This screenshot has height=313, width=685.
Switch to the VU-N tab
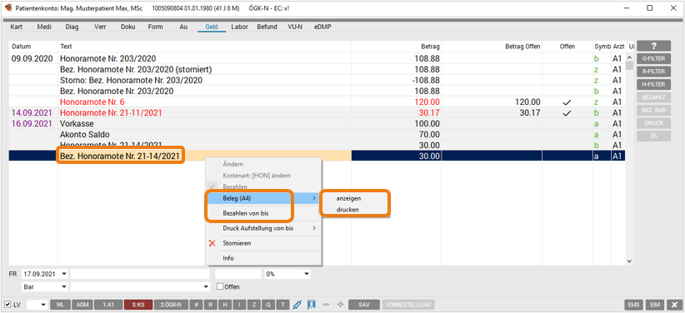pos(295,27)
